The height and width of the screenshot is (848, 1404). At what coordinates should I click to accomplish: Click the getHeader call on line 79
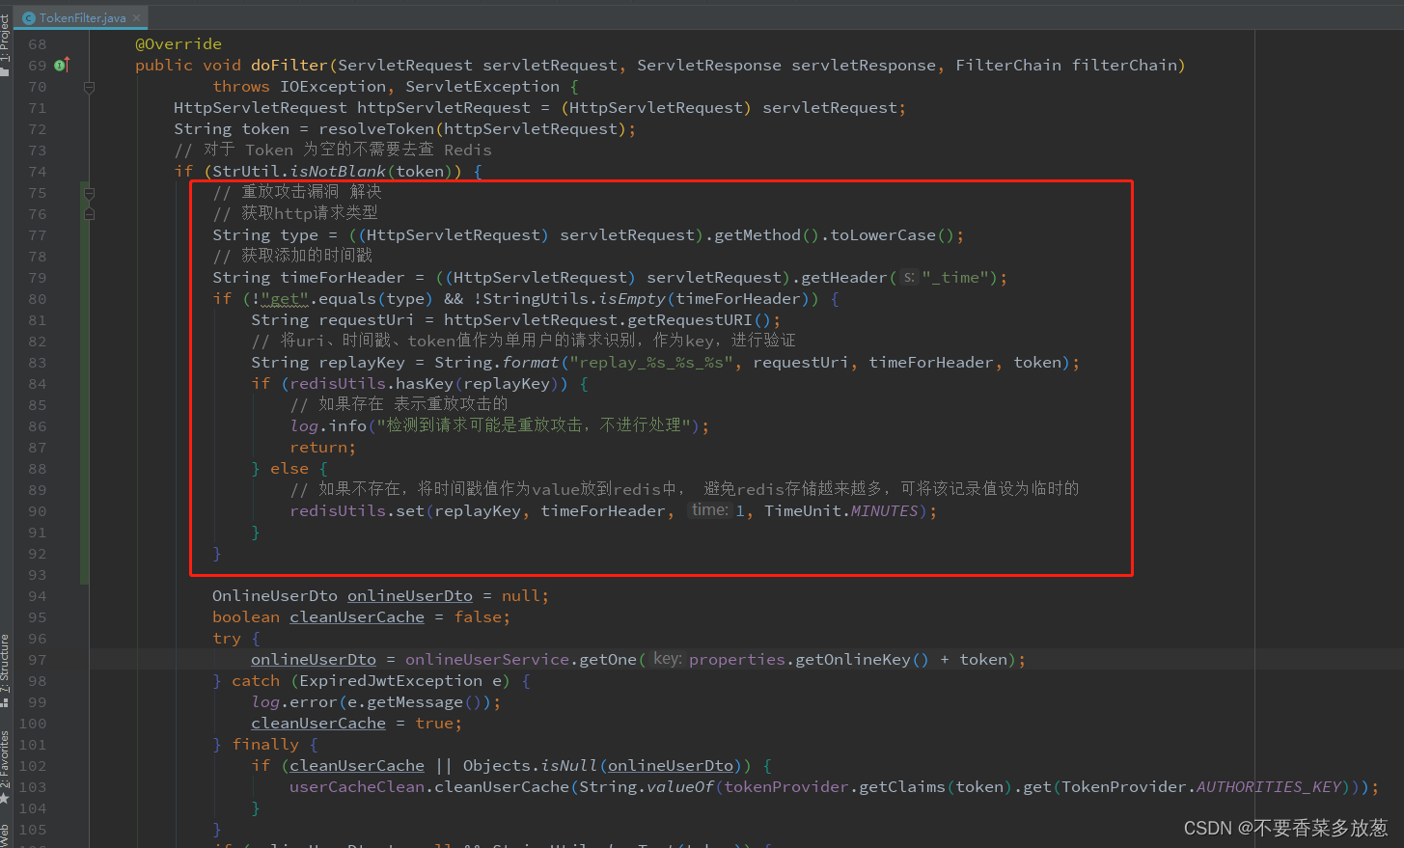[844, 278]
